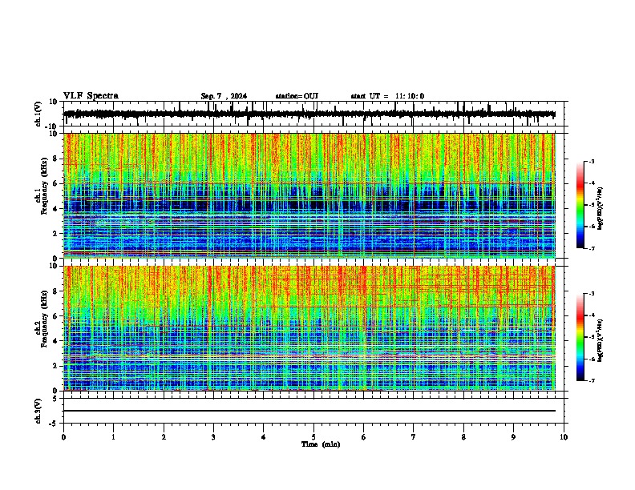Click the time axis end tick label "10"
This screenshot has width=635, height=490.
pyautogui.click(x=564, y=437)
